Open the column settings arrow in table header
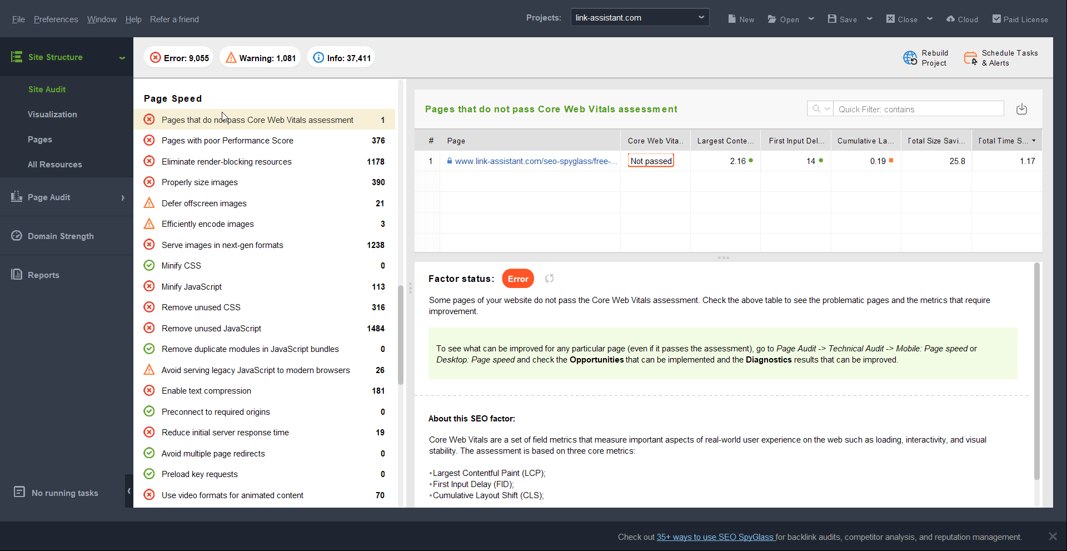 coord(1034,141)
